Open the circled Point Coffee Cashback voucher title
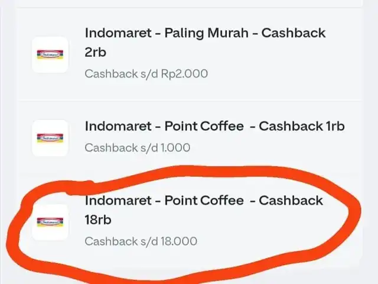Image resolution: width=378 pixels, height=284 pixels. tap(204, 210)
